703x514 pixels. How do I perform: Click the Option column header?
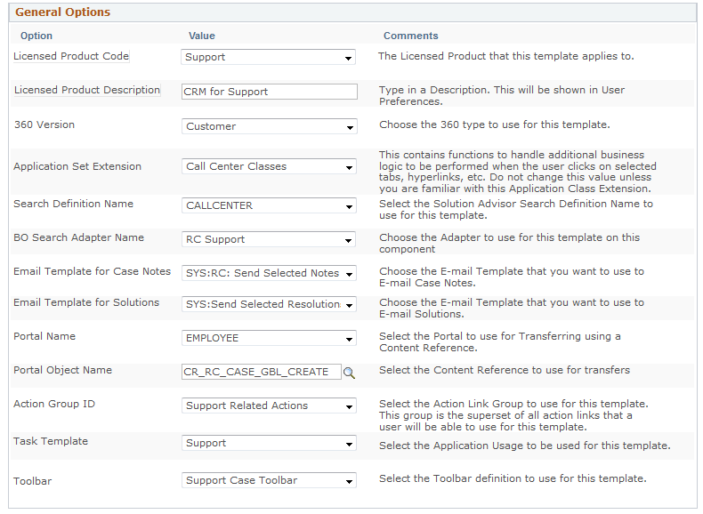pyautogui.click(x=36, y=36)
